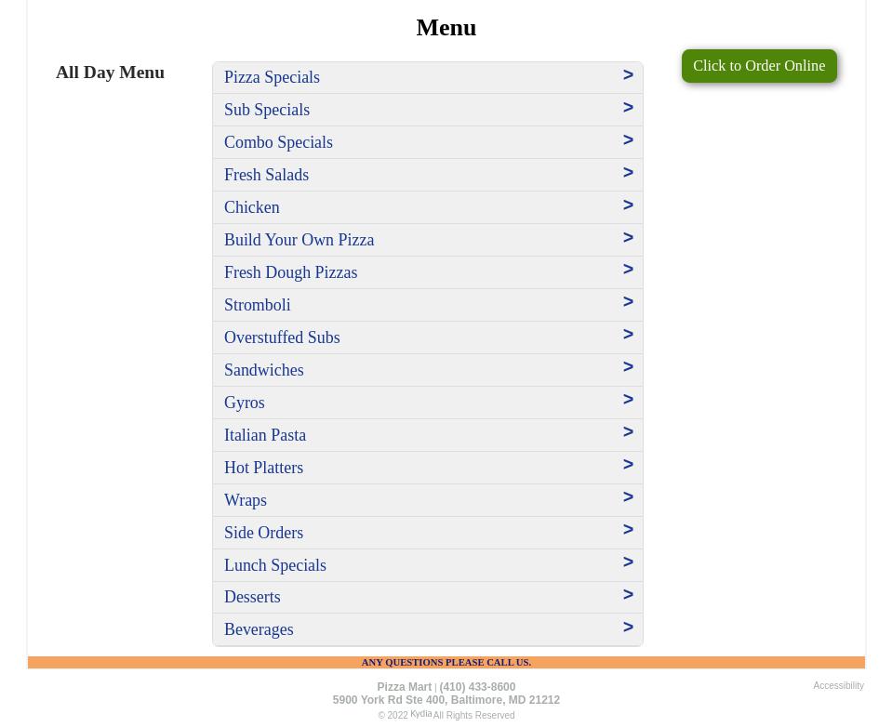
Task: Click the chevron arrow beside Chicken
Action: pyautogui.click(x=628, y=205)
